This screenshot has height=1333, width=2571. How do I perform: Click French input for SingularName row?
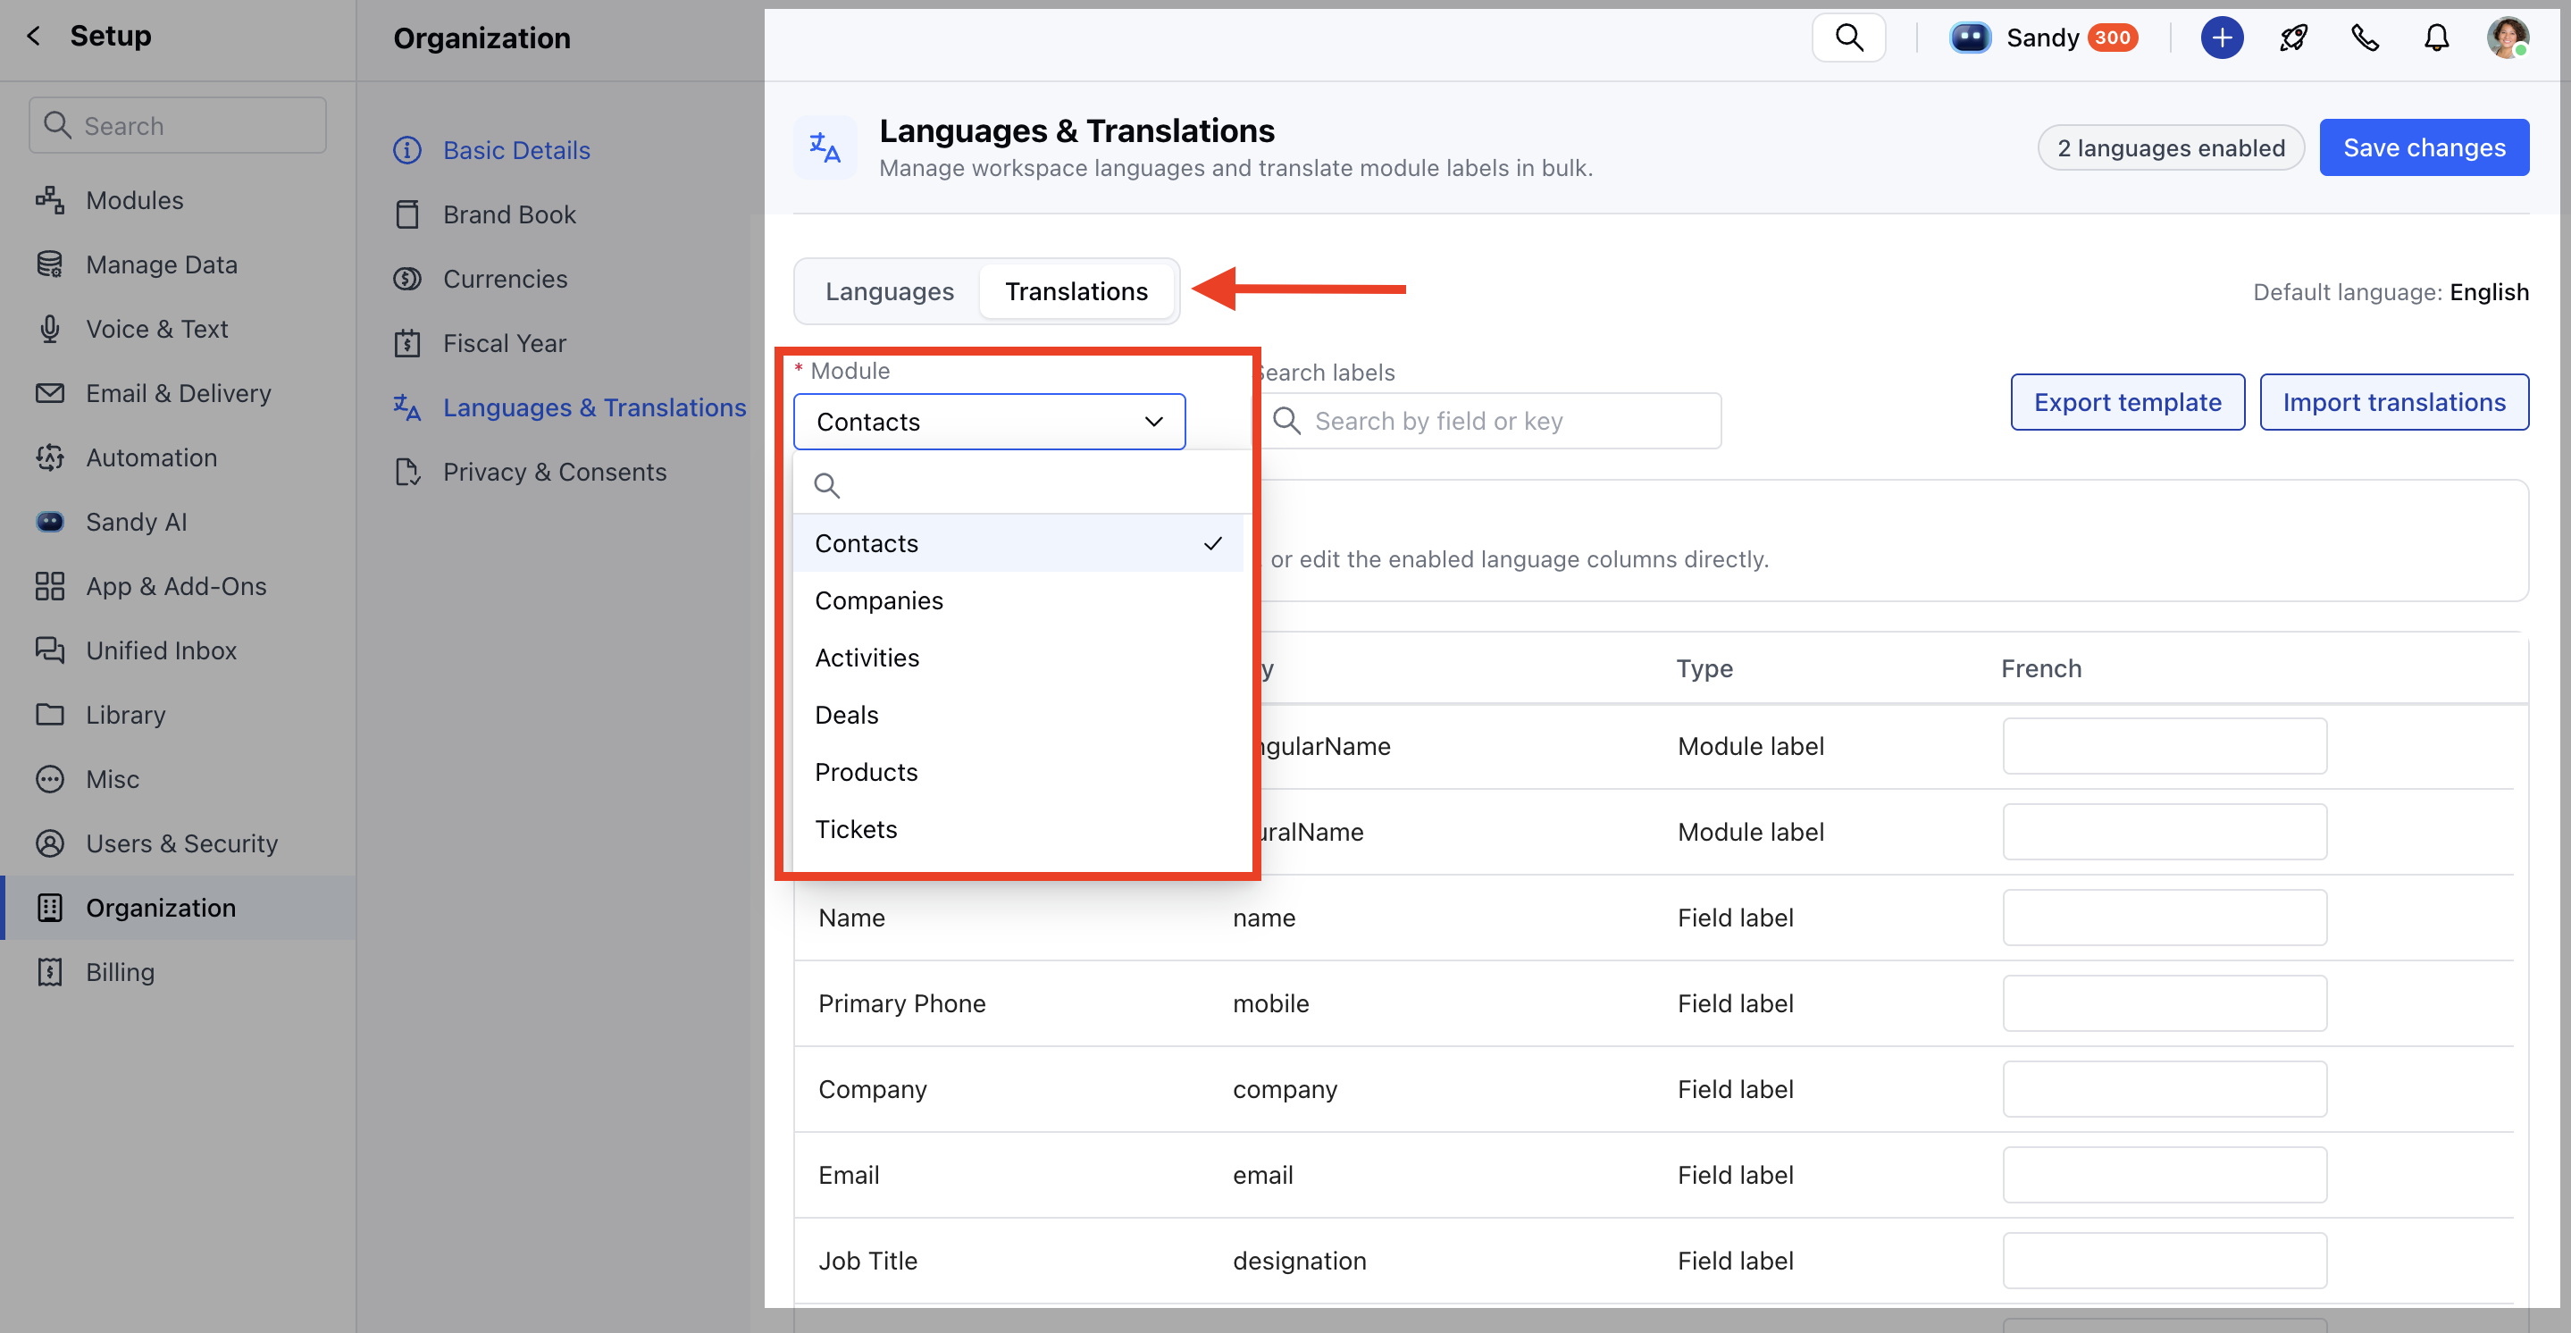2164,746
